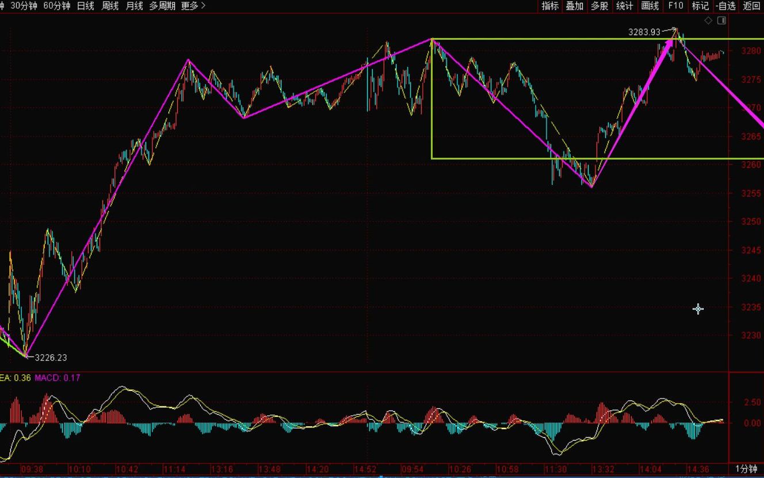Click the 3230 price axis label
The height and width of the screenshot is (478, 764).
751,336
